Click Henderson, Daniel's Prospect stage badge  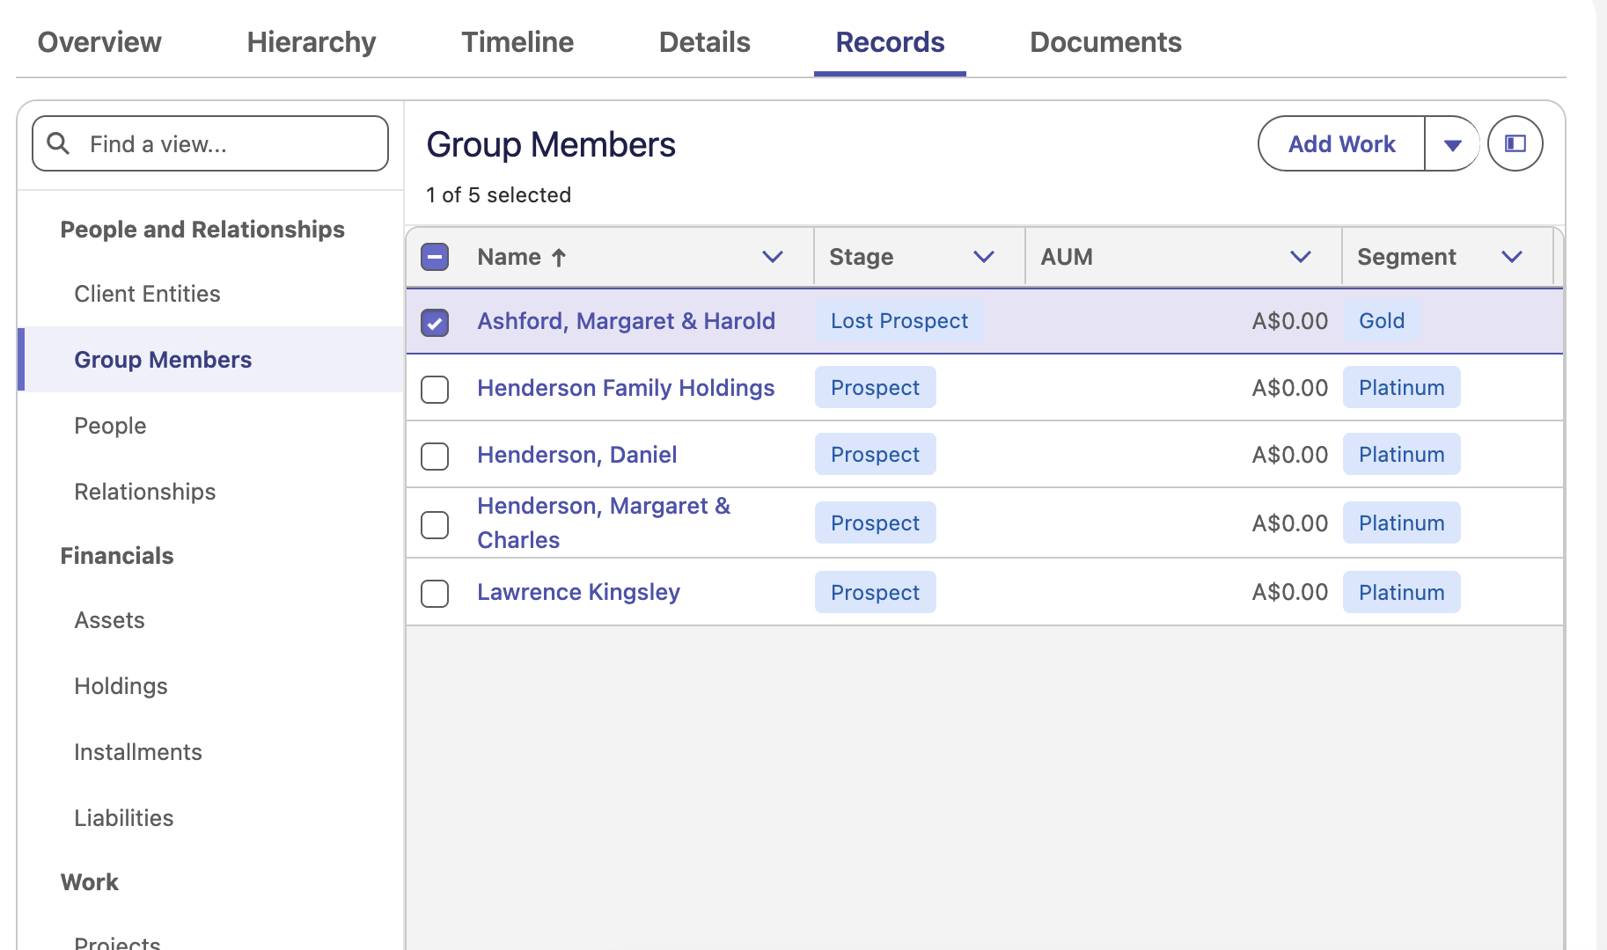(x=876, y=455)
